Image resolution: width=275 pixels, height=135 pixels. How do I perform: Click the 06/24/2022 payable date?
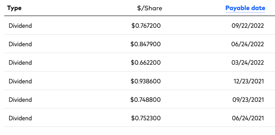point(248,44)
